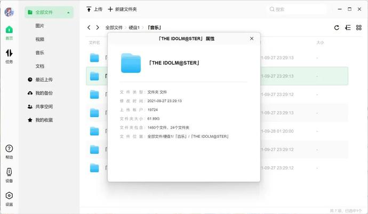Open the 帮助 help section

9,152
